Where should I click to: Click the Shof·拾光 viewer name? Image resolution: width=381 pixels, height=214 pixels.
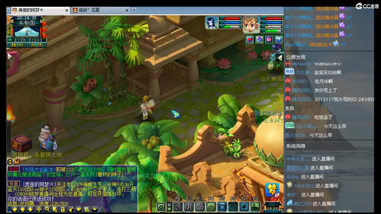304,186
